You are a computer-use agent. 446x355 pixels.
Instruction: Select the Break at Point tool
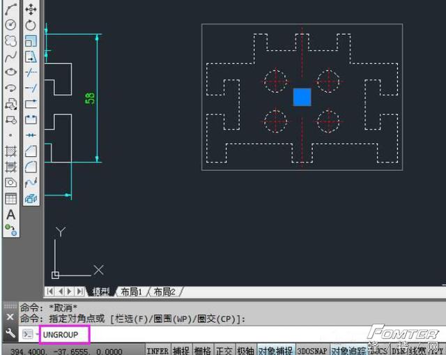tap(31, 104)
